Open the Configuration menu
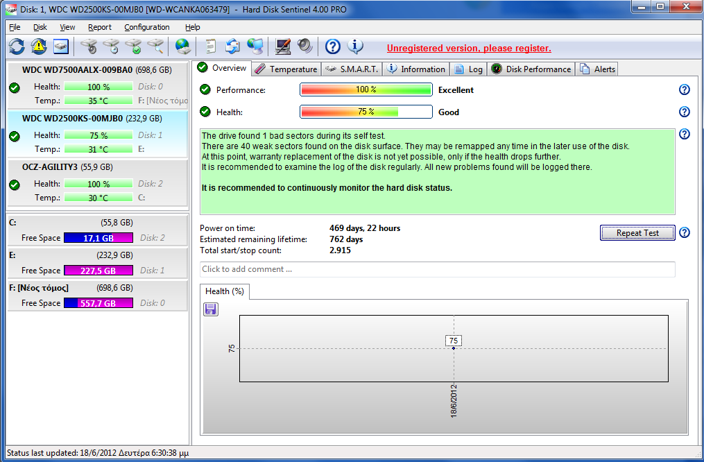Image resolution: width=704 pixels, height=462 pixels. point(147,27)
